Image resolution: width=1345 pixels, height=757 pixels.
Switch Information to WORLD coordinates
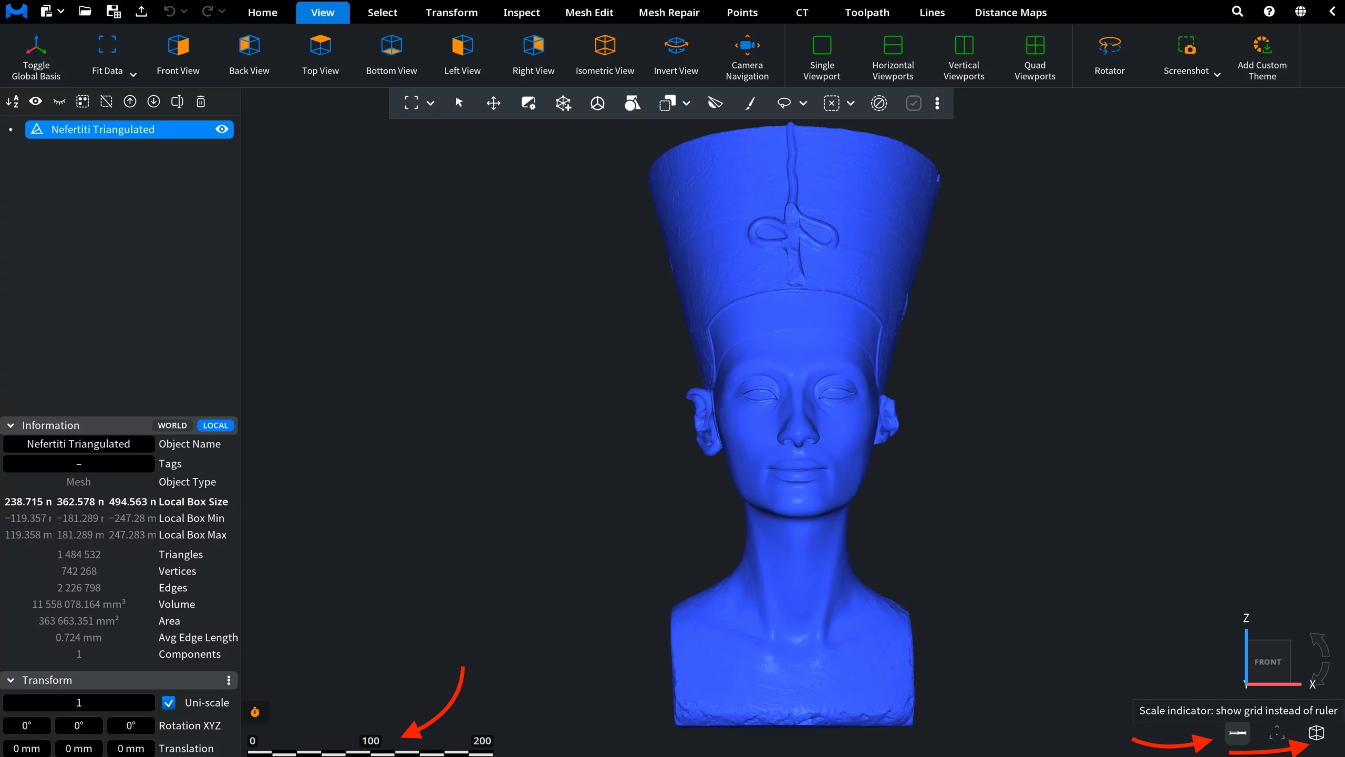point(172,425)
